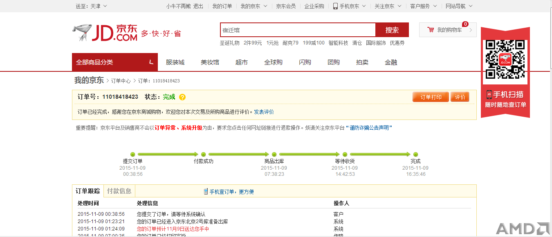Viewport: 552px width, 237px height.
Task: Click the arrow next to 我的购物车
Action: pos(470,30)
